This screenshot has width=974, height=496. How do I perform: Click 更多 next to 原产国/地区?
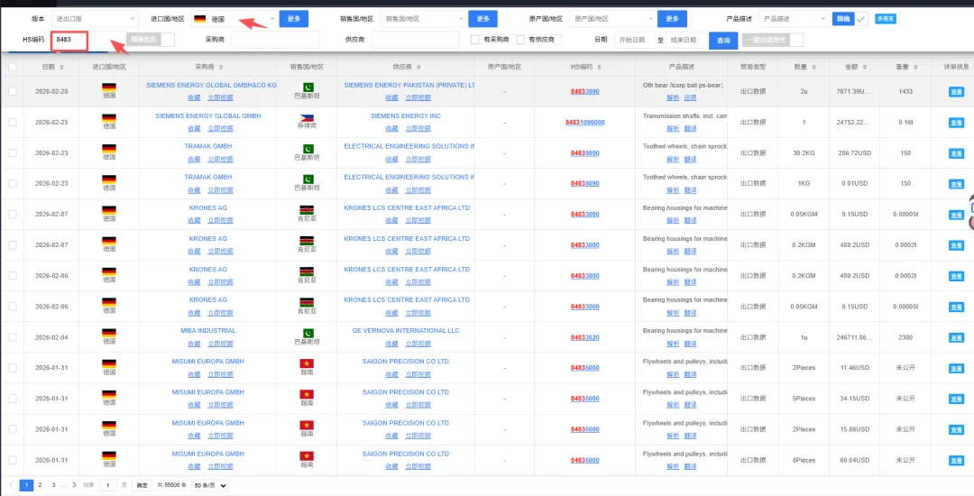pos(673,19)
